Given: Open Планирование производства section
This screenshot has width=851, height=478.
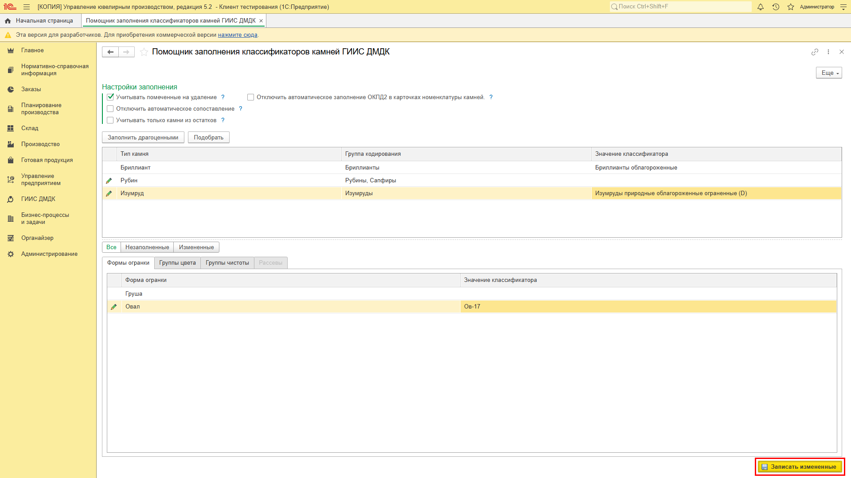Looking at the screenshot, I should pos(41,109).
